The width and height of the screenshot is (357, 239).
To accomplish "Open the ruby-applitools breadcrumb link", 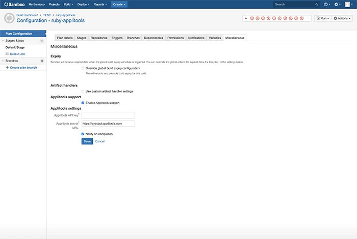I will pyautogui.click(x=65, y=15).
